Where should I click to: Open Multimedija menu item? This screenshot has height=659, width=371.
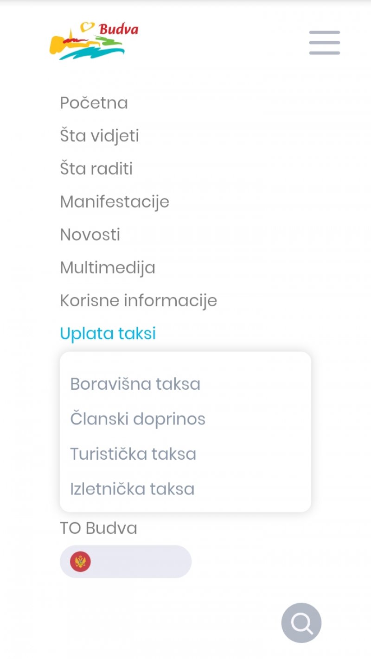(x=108, y=268)
